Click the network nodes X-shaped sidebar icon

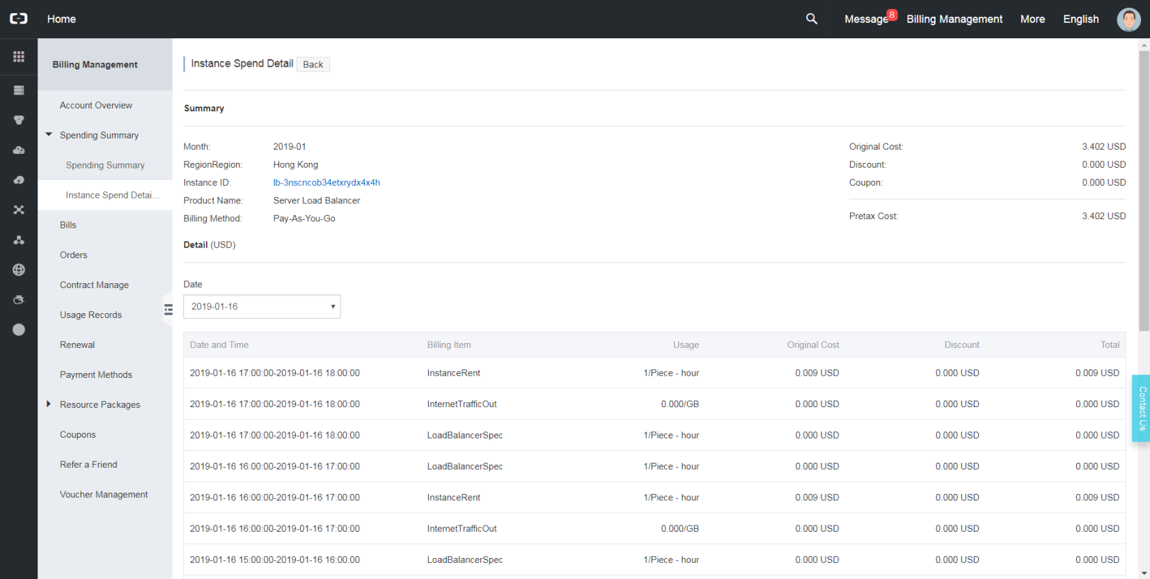click(x=19, y=210)
